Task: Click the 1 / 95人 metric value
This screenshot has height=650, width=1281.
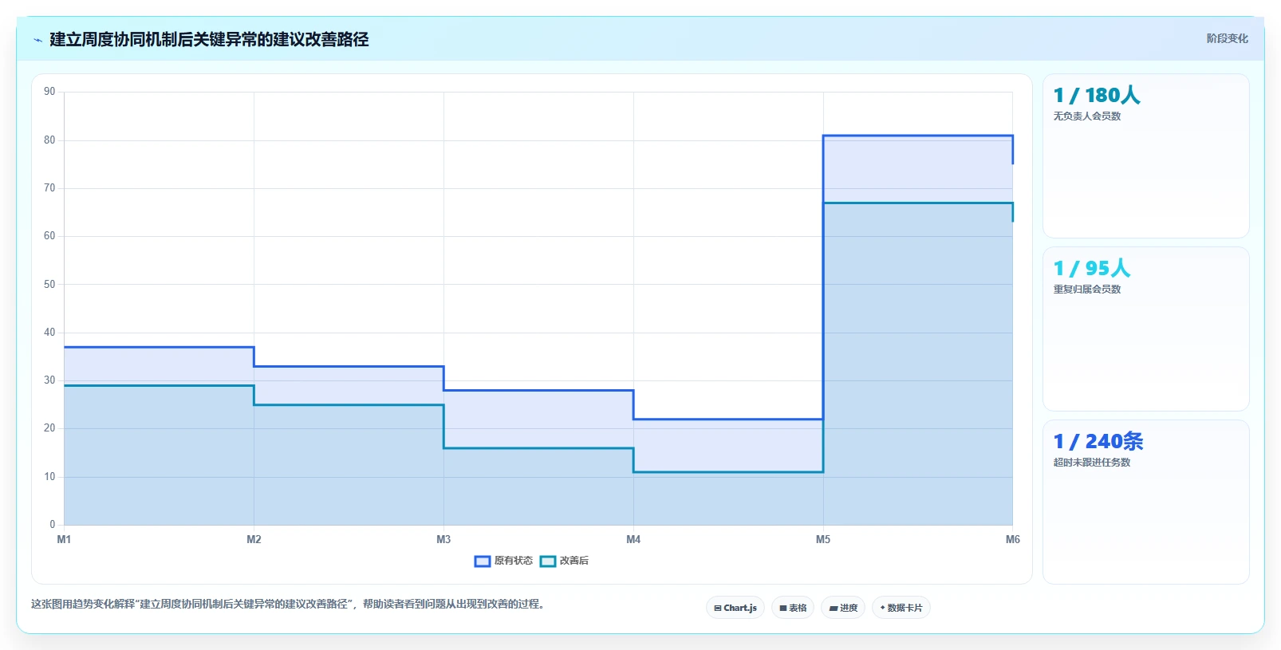Action: click(1092, 268)
